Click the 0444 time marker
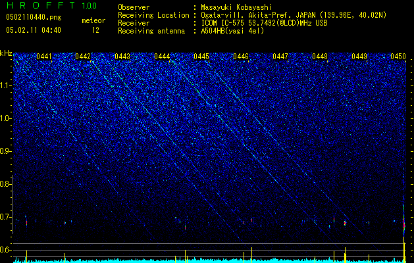The height and width of the screenshot is (263, 414). [x=162, y=57]
